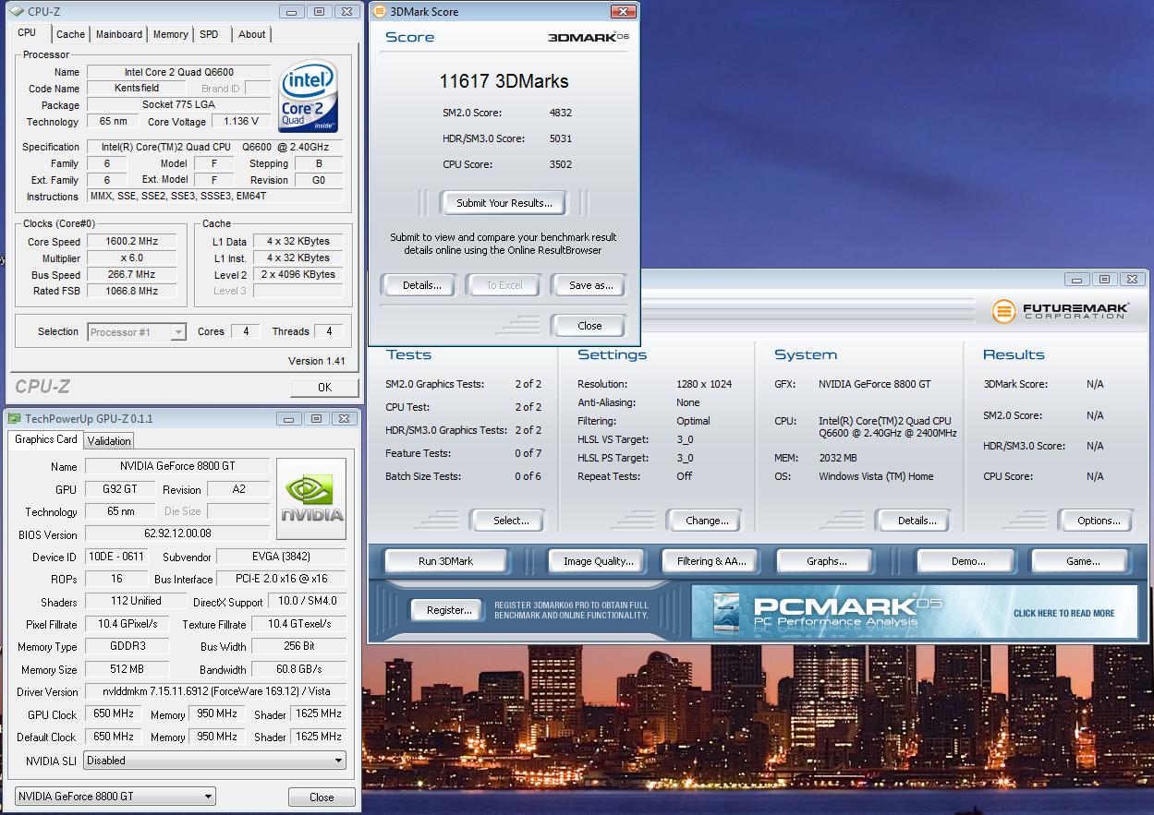Click the Subvendor value EVGA (3842)
The image size is (1154, 815).
click(281, 557)
